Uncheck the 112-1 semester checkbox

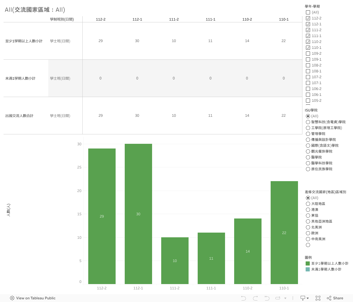click(308, 24)
